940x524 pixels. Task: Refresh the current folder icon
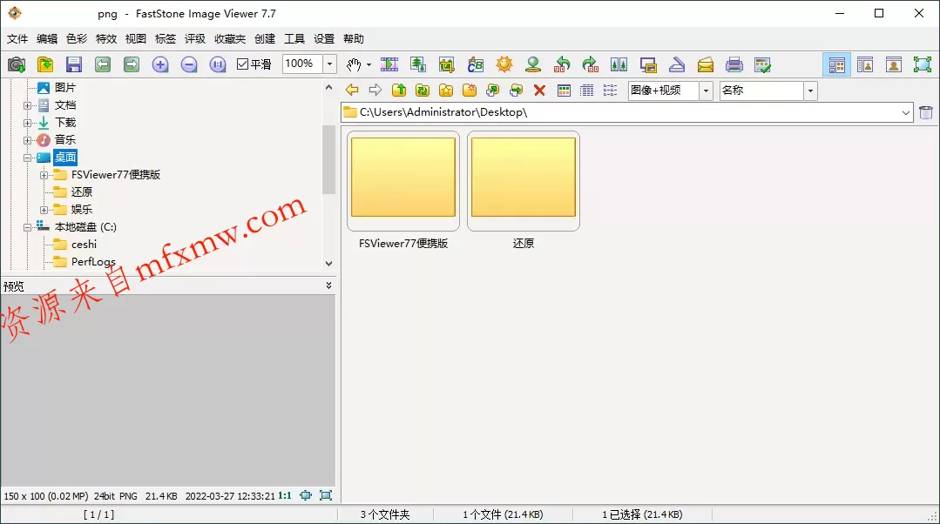pyautogui.click(x=423, y=90)
